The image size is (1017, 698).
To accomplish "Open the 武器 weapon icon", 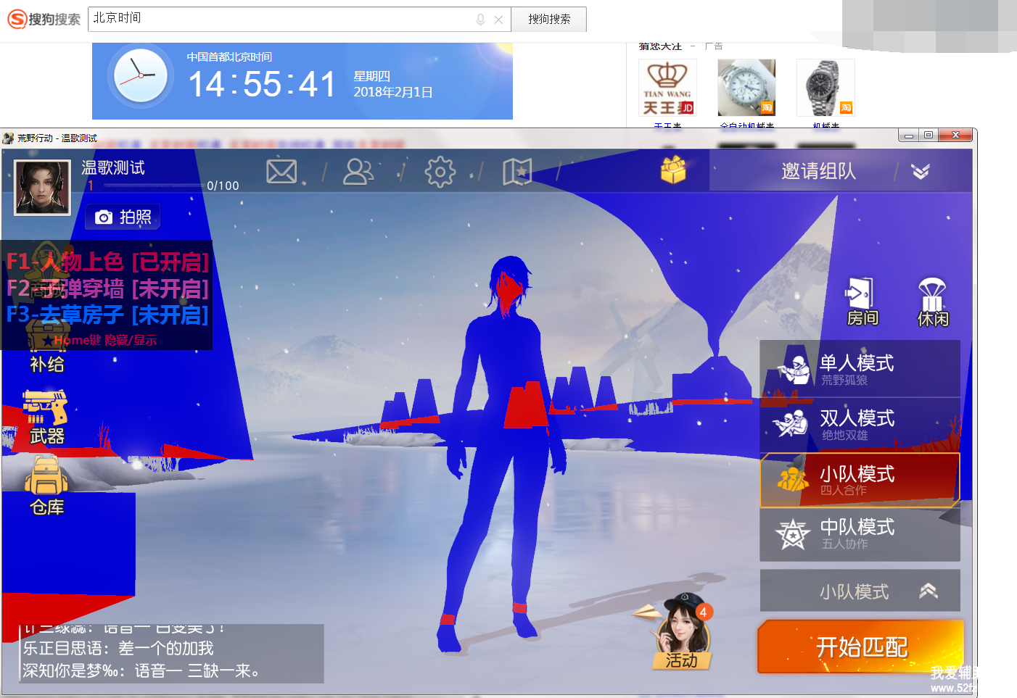I will pyautogui.click(x=46, y=417).
